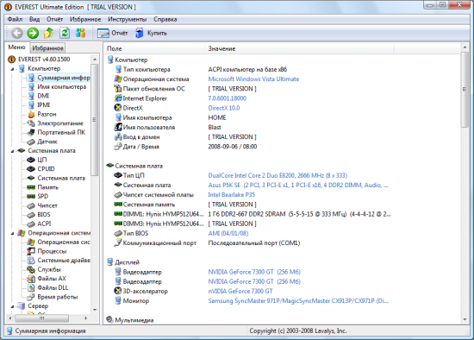Collapse the Сервер tree branch
The image size is (474, 340).
pos(12,306)
